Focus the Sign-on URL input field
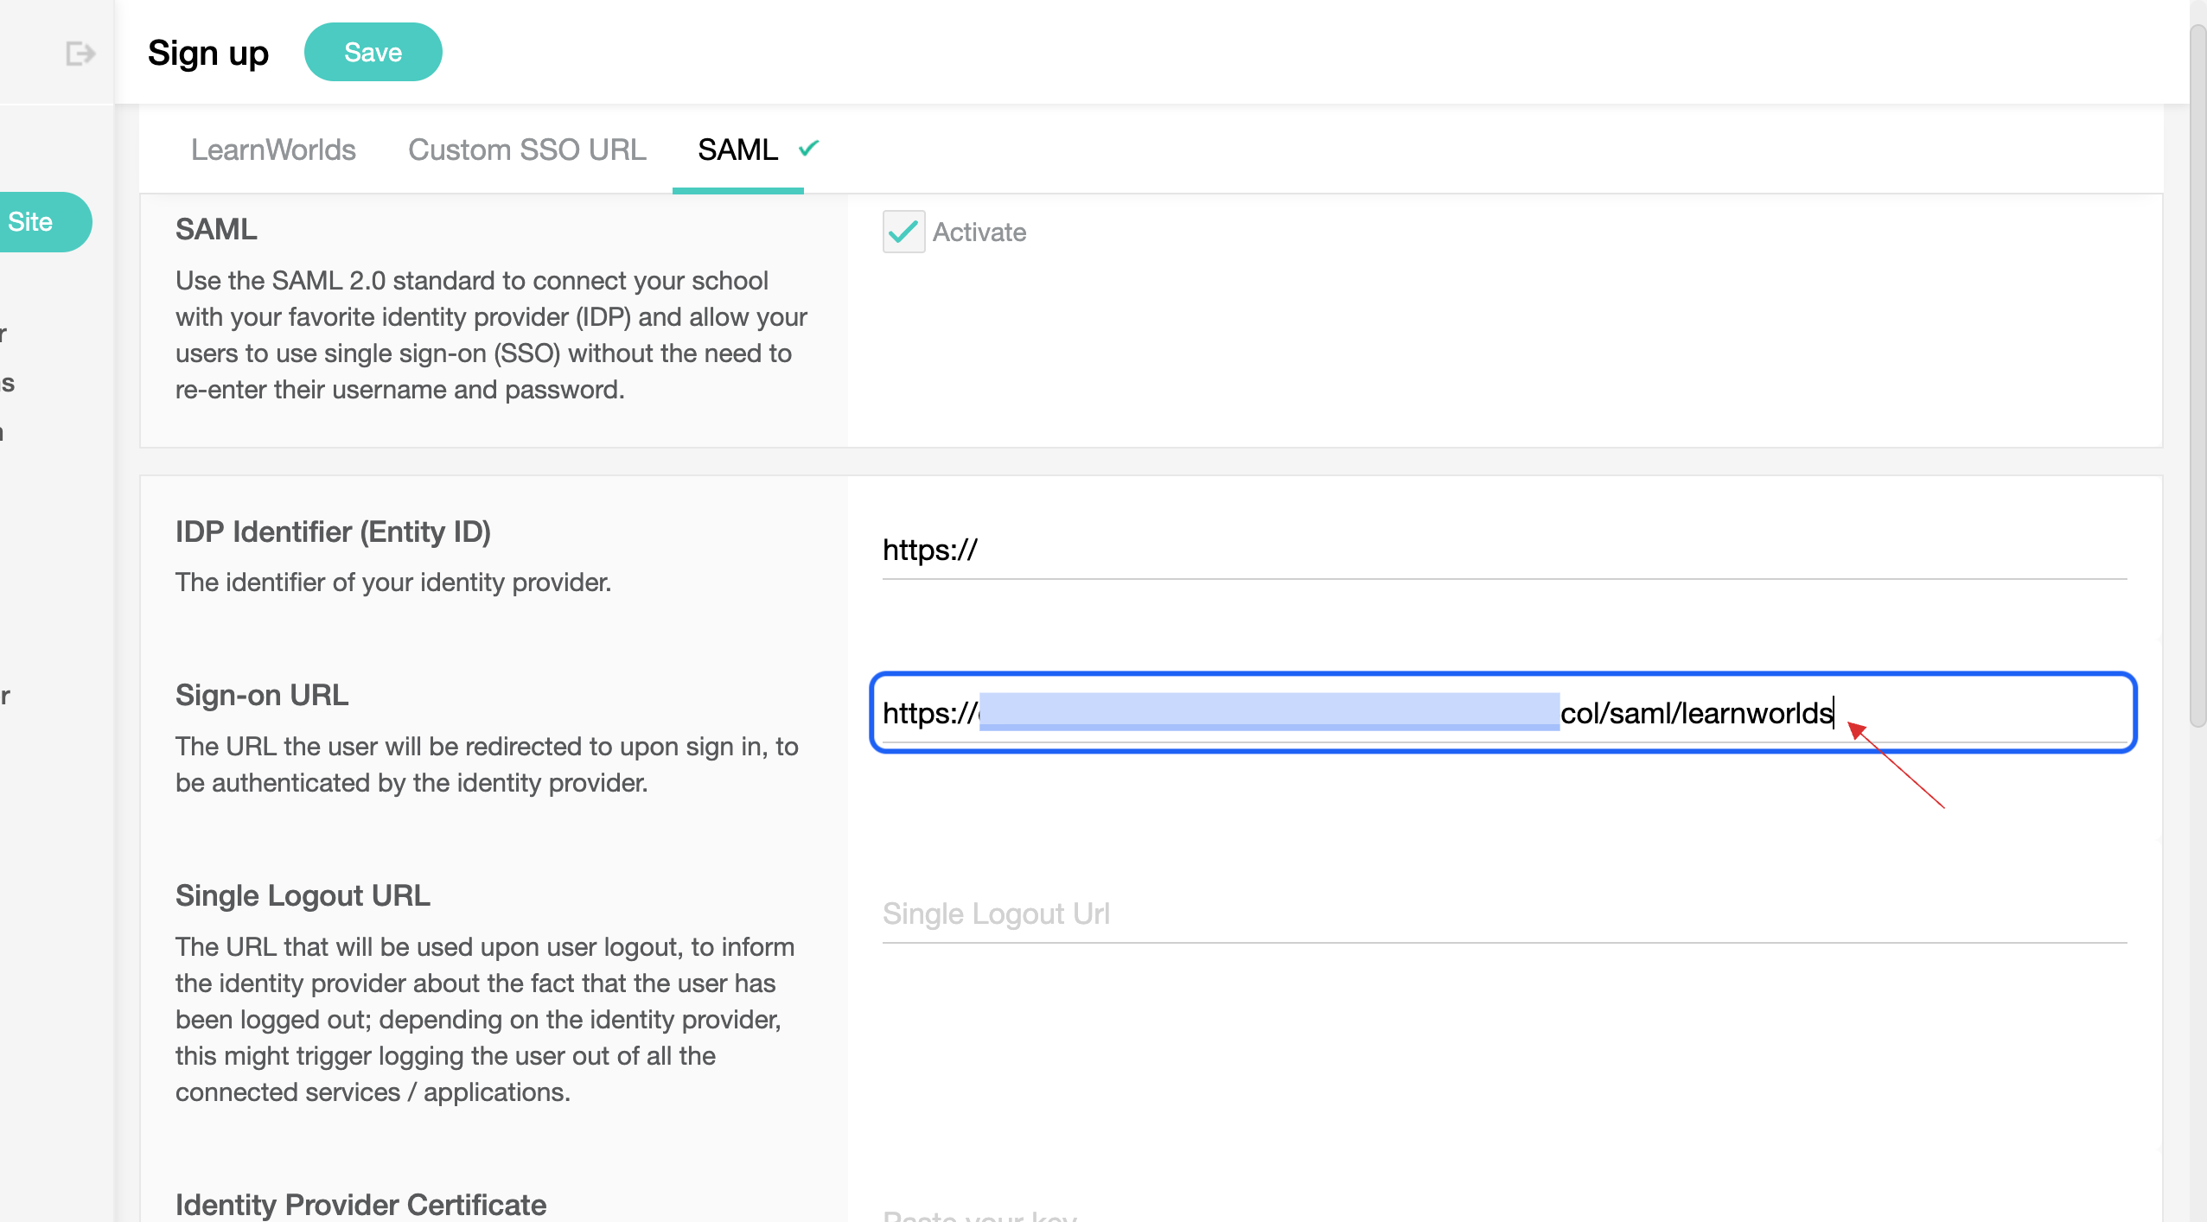This screenshot has width=2207, height=1222. click(1504, 712)
